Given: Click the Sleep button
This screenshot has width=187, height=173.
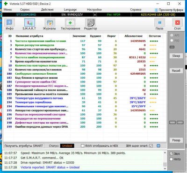Looking at the screenshot, I should (x=176, y=56).
